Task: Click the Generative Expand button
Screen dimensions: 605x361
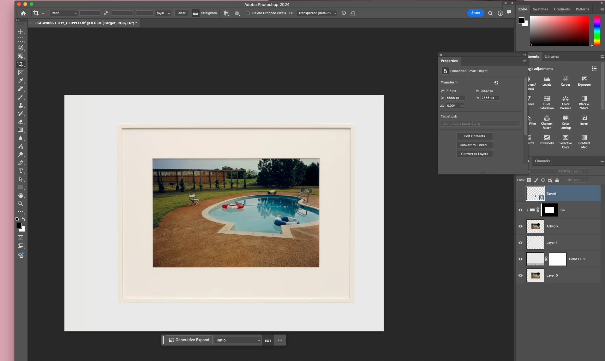Action: tap(189, 340)
